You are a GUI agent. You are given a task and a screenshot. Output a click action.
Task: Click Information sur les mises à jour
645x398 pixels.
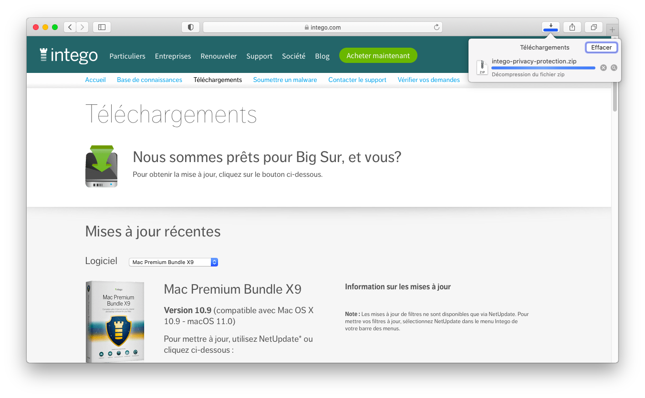coord(398,287)
